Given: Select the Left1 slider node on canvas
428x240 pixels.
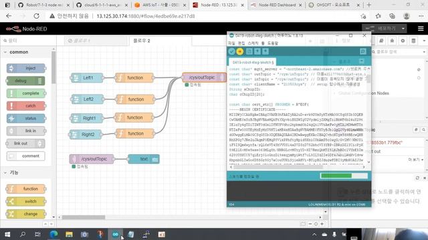Looking at the screenshot, I should point(87,78).
